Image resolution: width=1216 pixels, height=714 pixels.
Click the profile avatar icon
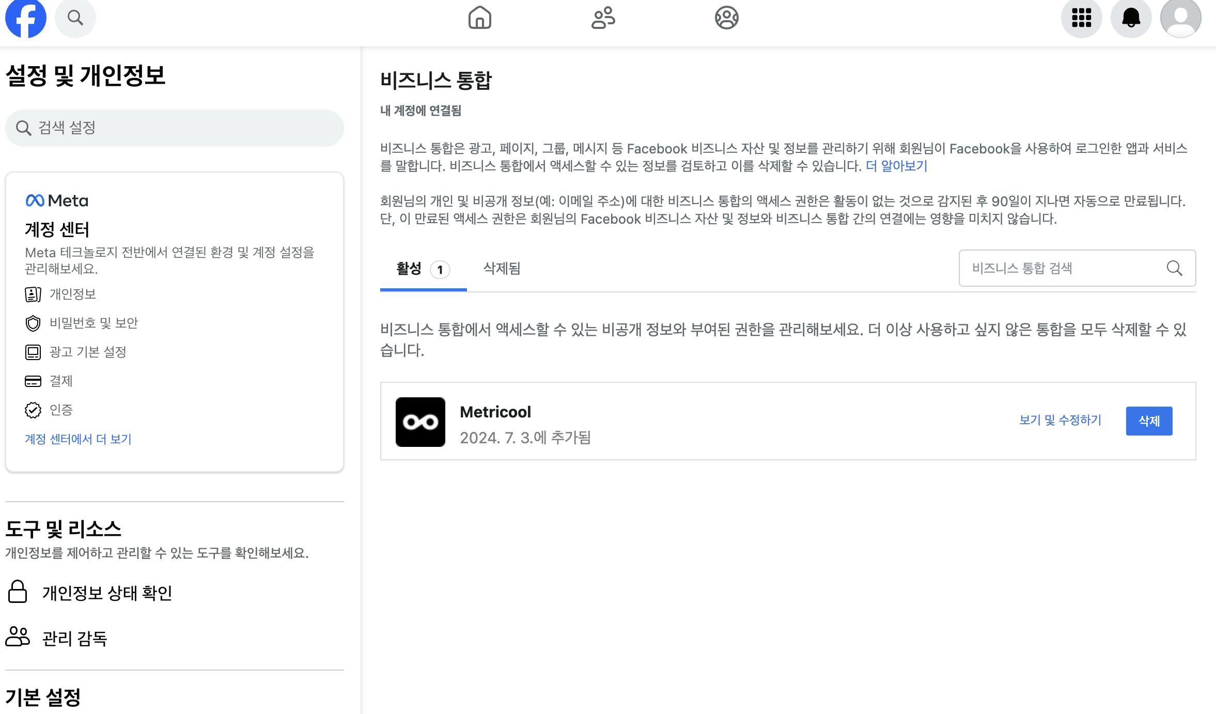[x=1180, y=18]
